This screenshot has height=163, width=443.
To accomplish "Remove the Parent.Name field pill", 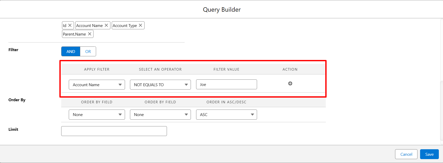I will (x=90, y=34).
